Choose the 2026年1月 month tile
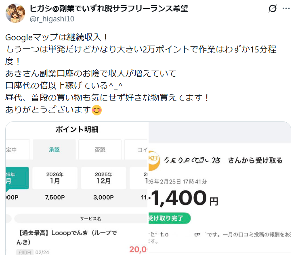The image size is (298, 255). tap(55, 178)
